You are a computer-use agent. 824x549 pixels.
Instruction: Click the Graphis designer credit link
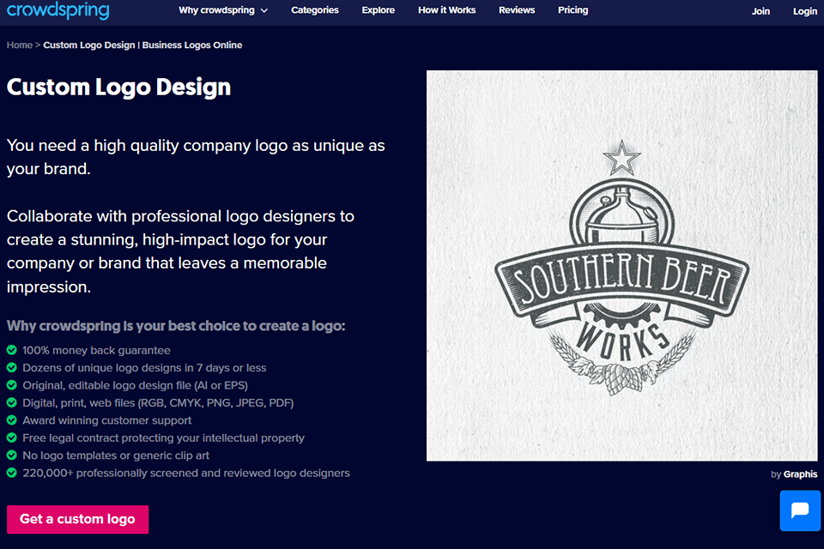click(x=799, y=474)
